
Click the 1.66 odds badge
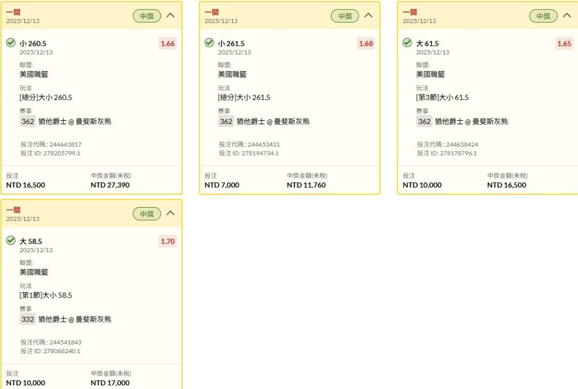[x=168, y=43]
